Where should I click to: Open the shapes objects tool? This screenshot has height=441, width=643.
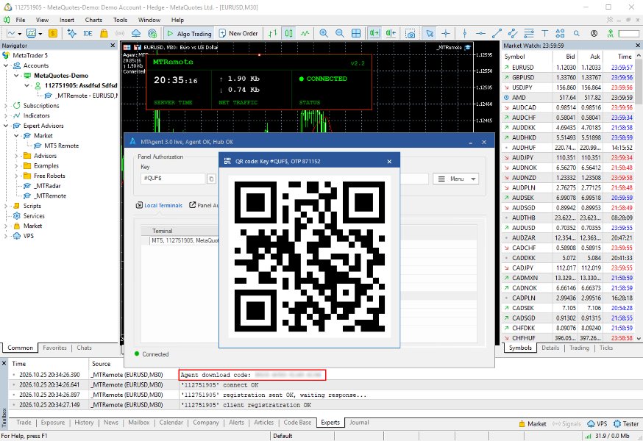click(x=560, y=33)
